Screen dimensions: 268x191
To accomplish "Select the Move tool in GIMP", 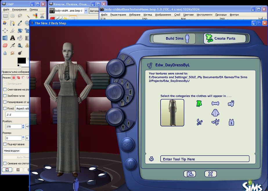I will coord(5,30).
